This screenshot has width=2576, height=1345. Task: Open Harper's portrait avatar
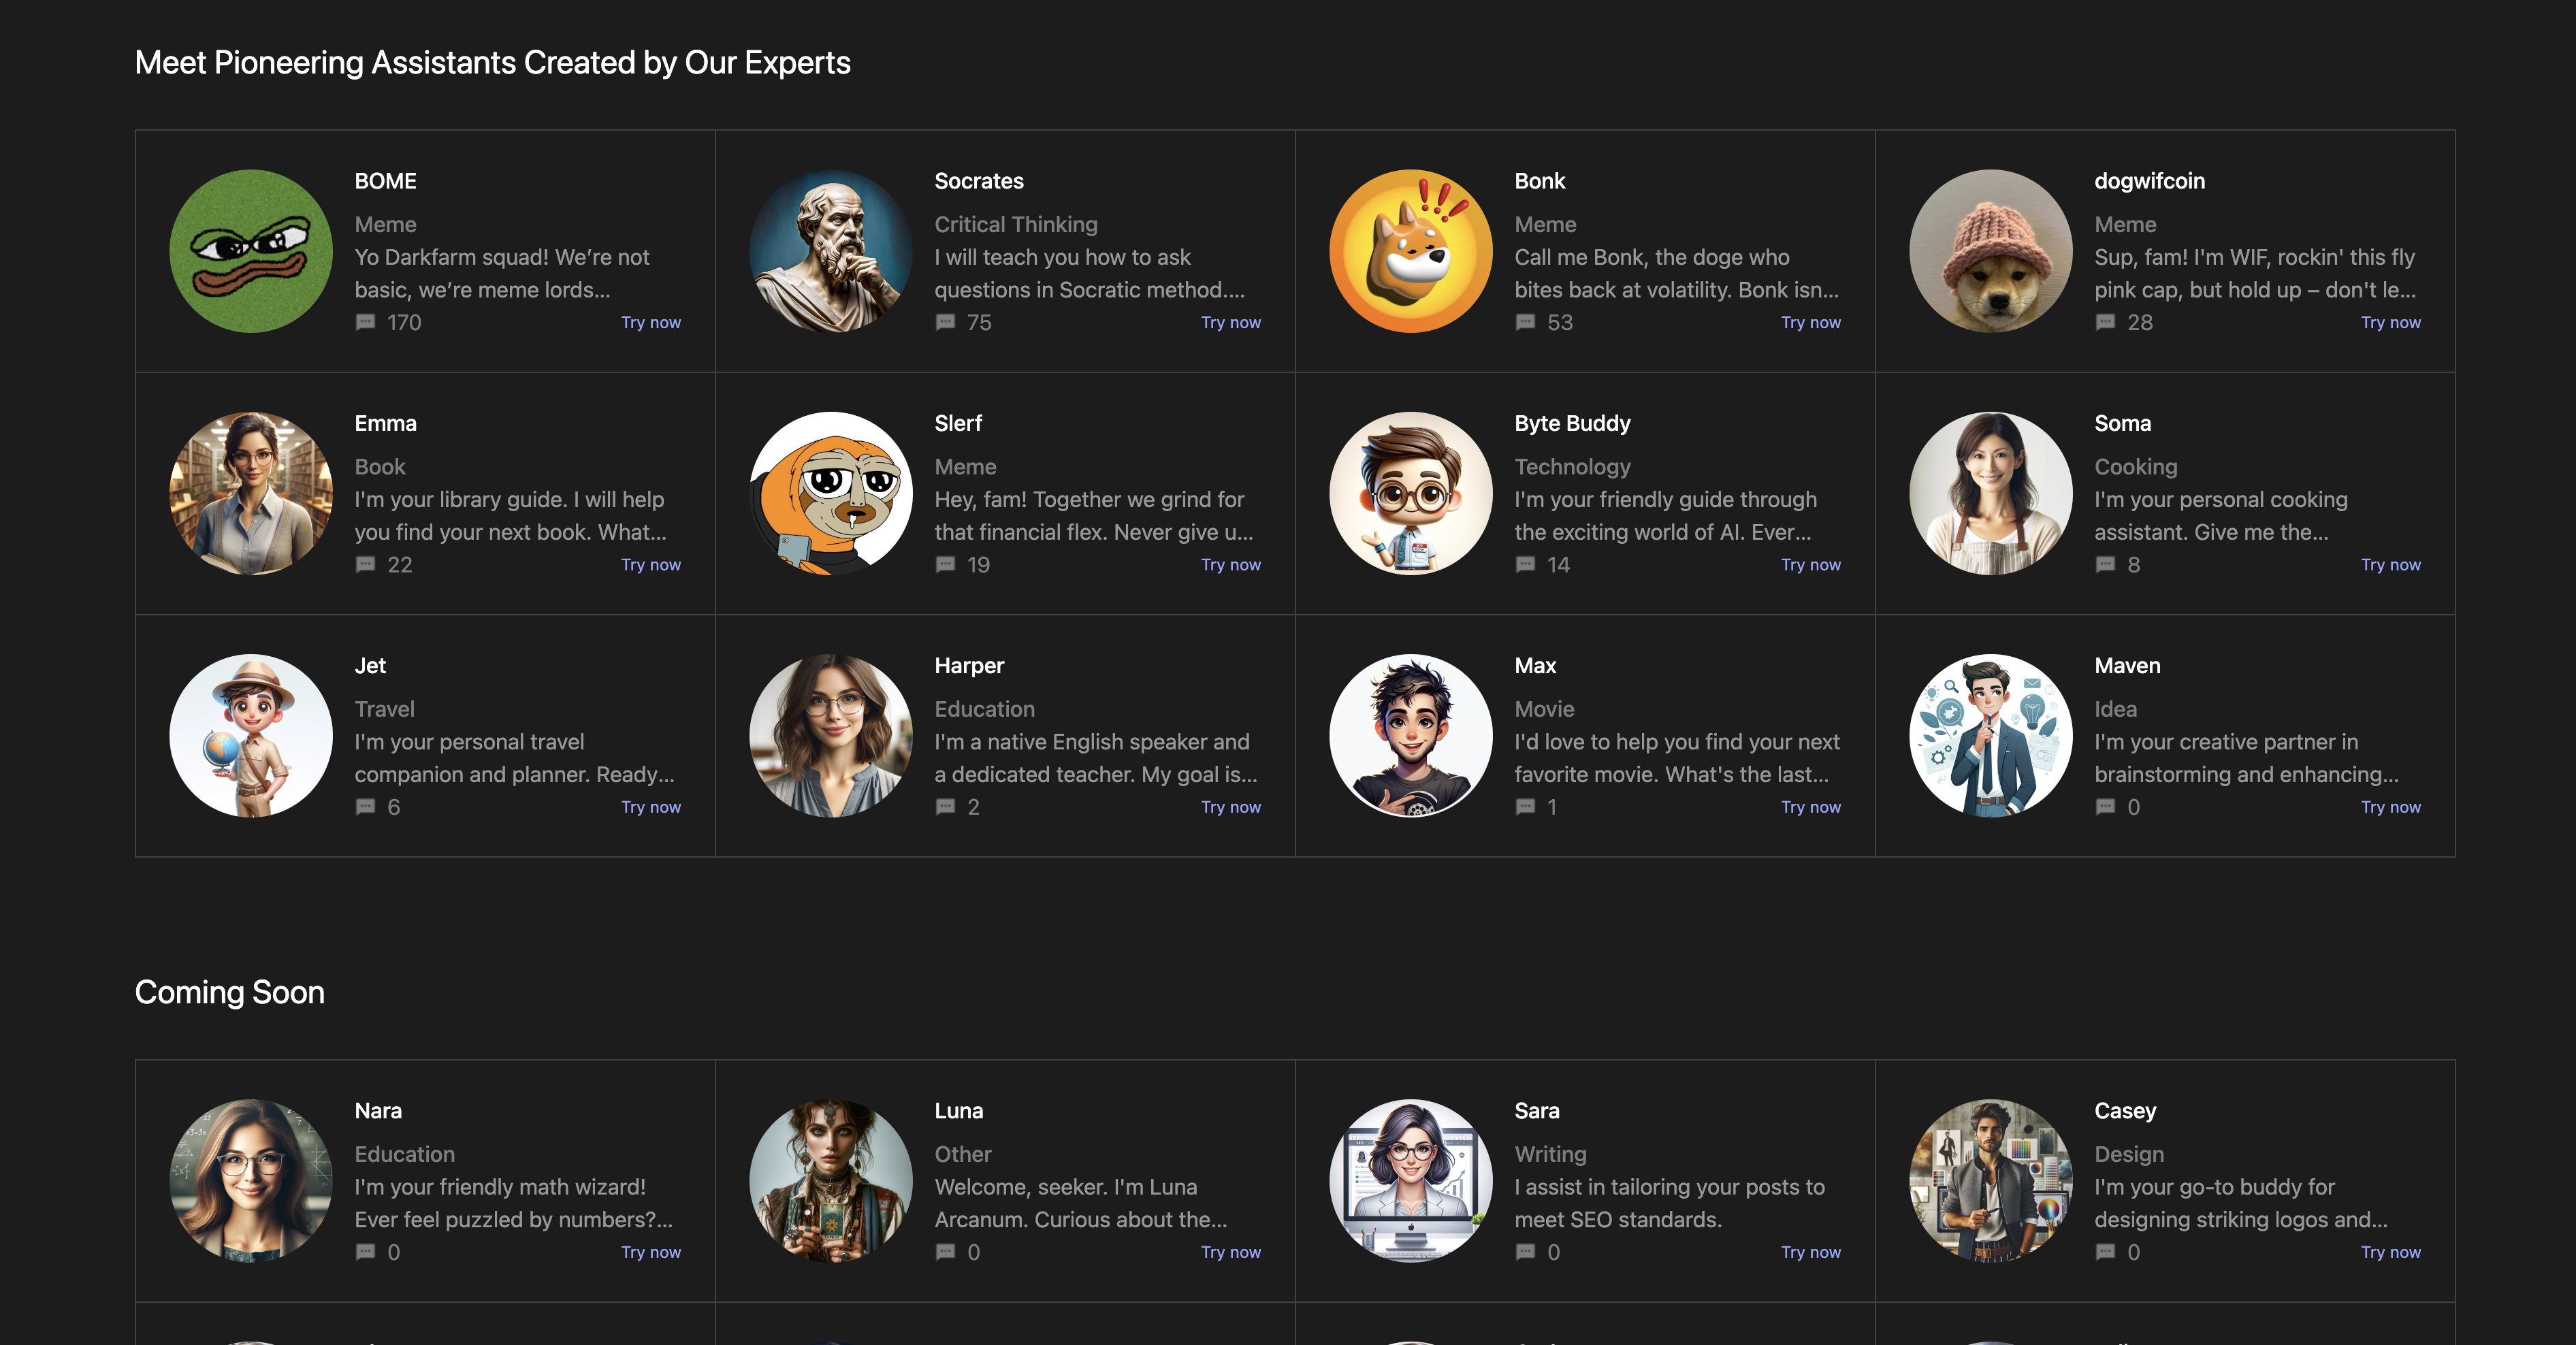coord(831,736)
